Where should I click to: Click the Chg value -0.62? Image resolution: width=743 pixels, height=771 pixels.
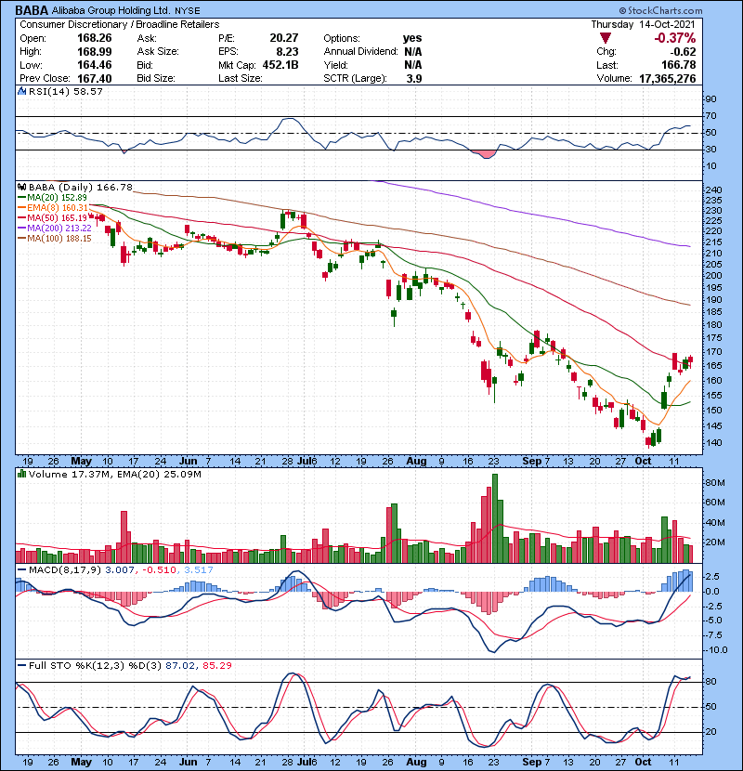click(x=682, y=52)
